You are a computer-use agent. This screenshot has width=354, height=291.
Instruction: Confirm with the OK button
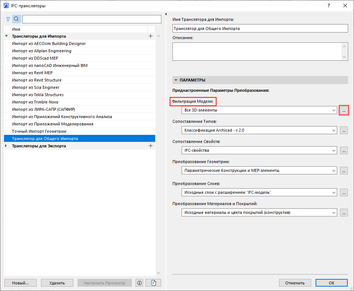(331, 283)
